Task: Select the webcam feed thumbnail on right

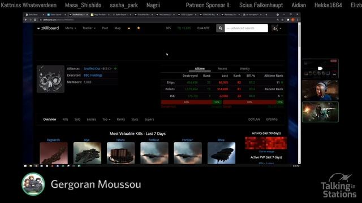Action: tap(320, 90)
